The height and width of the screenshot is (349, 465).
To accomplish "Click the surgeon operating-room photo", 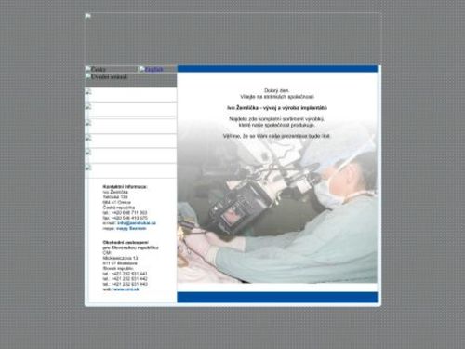I will click(277, 205).
